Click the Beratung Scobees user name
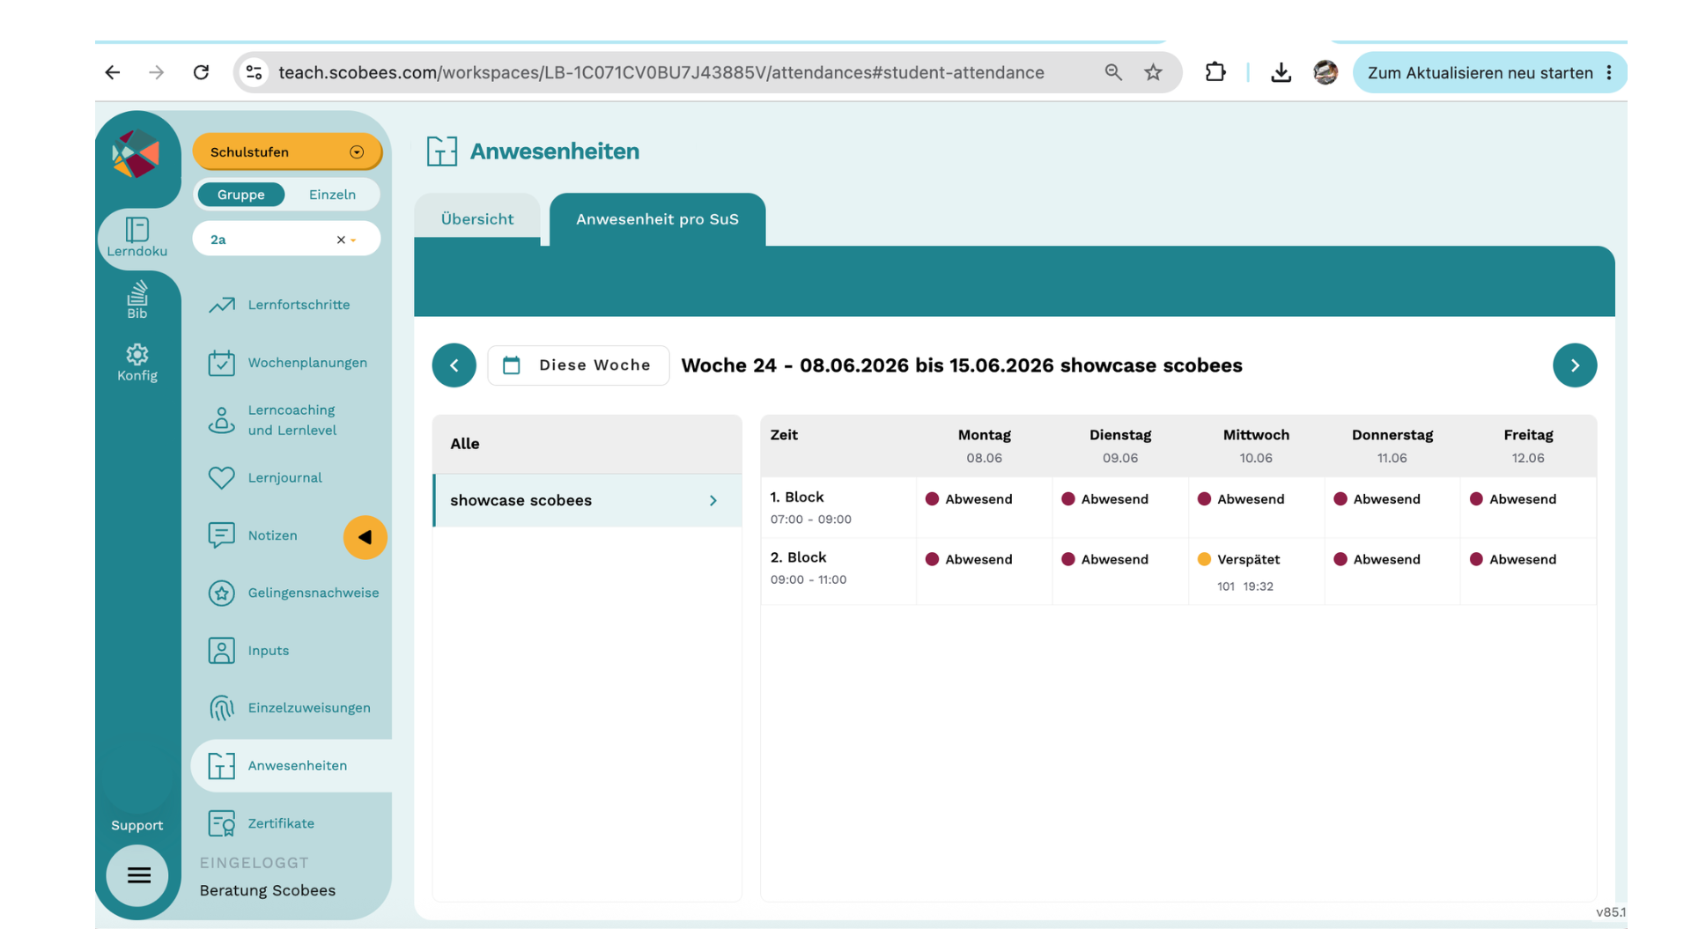 coord(267,890)
